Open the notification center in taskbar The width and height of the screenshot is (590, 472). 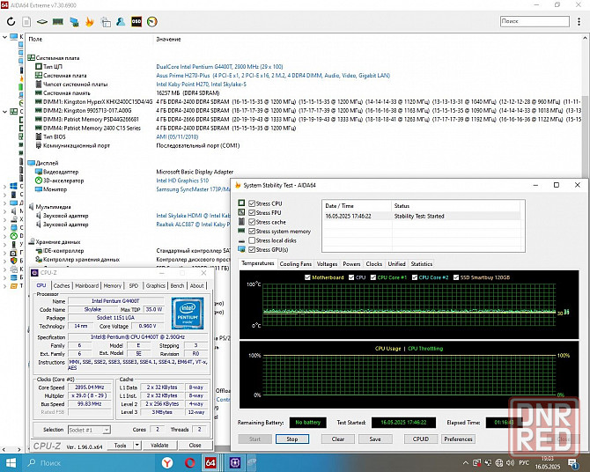pyautogui.click(x=573, y=463)
